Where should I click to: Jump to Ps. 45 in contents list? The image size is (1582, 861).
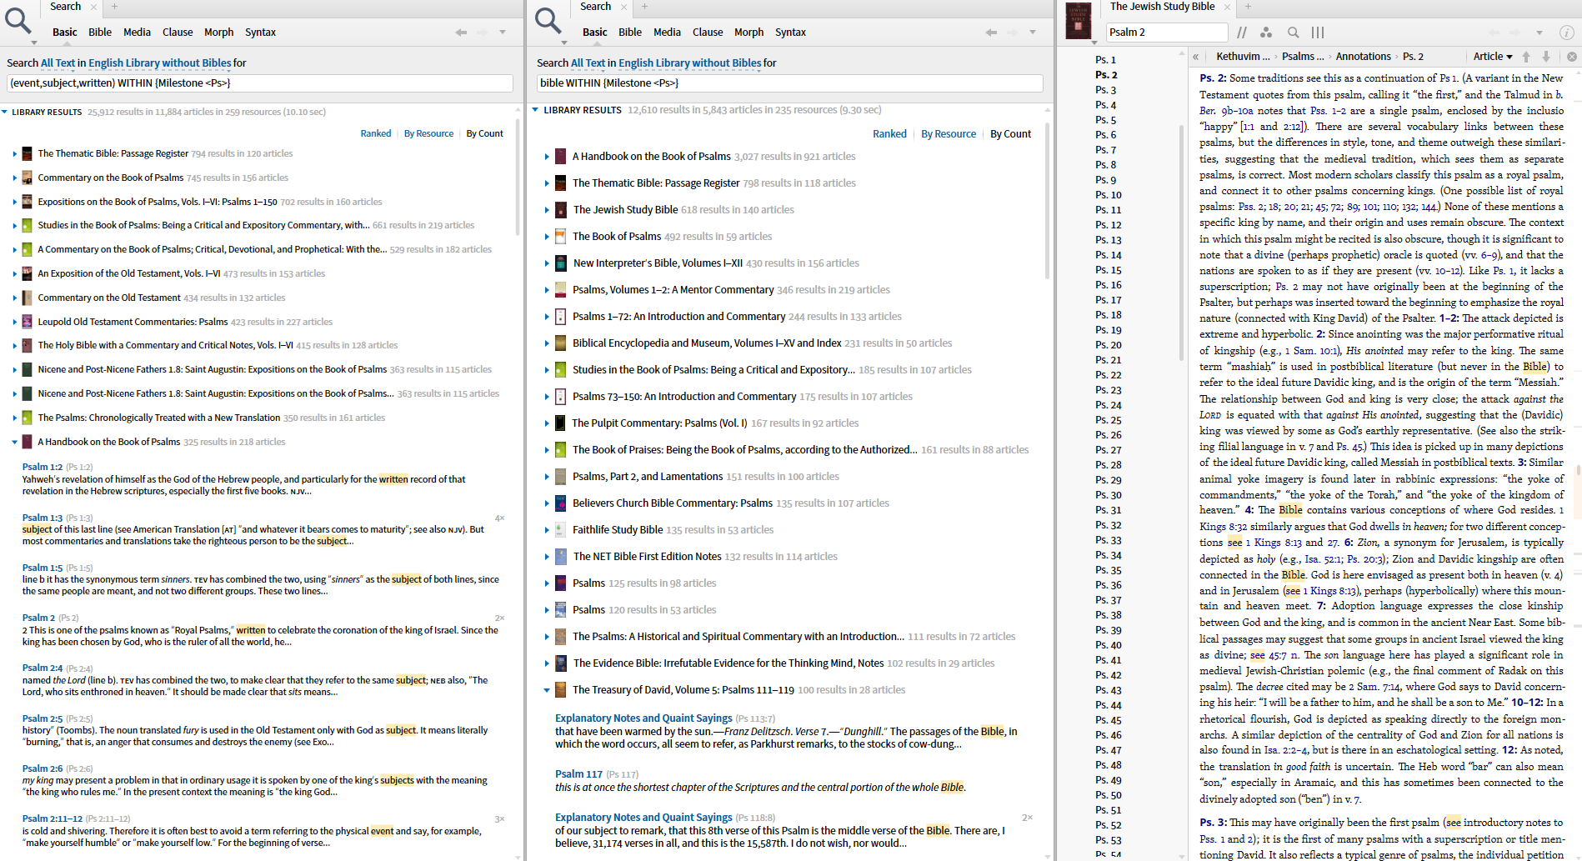coord(1108,720)
